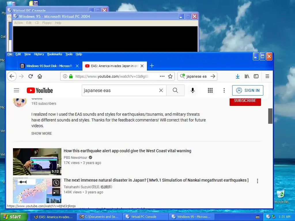Open Floppy menu in Virtual PC window

pos(47,23)
